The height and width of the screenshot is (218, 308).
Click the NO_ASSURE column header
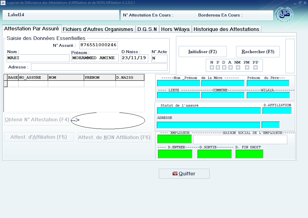tap(33, 77)
